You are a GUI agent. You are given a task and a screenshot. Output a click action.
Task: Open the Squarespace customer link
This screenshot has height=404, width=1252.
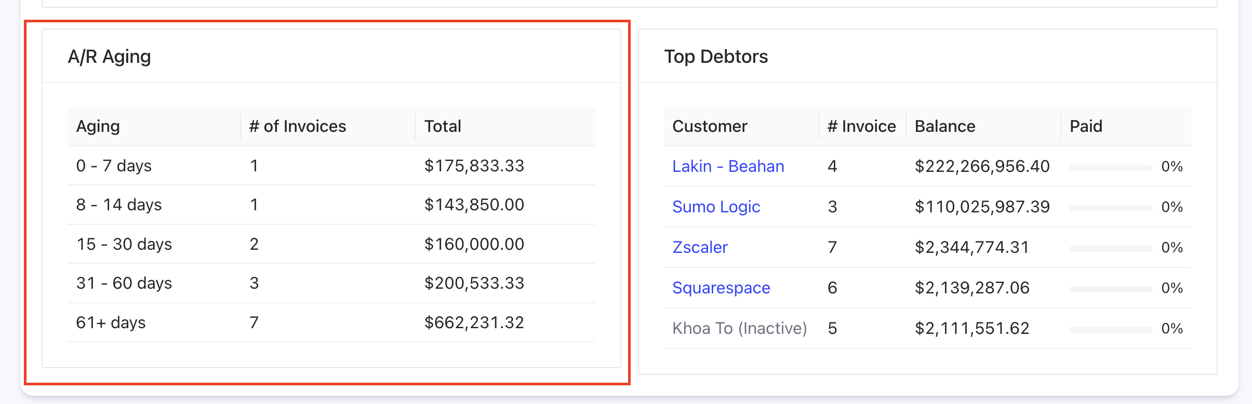click(721, 288)
